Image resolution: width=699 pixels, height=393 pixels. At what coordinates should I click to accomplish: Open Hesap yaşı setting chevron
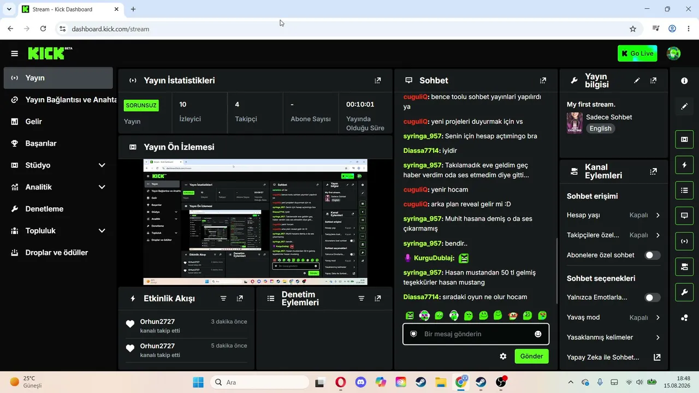click(657, 216)
